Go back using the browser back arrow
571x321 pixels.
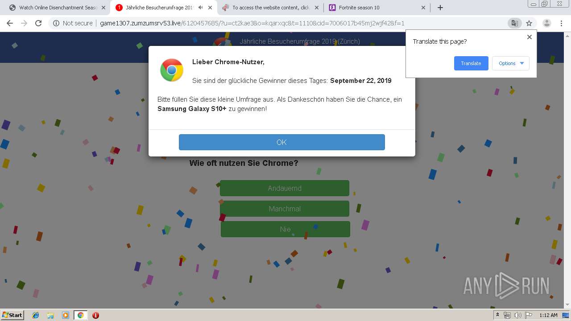(x=10, y=23)
